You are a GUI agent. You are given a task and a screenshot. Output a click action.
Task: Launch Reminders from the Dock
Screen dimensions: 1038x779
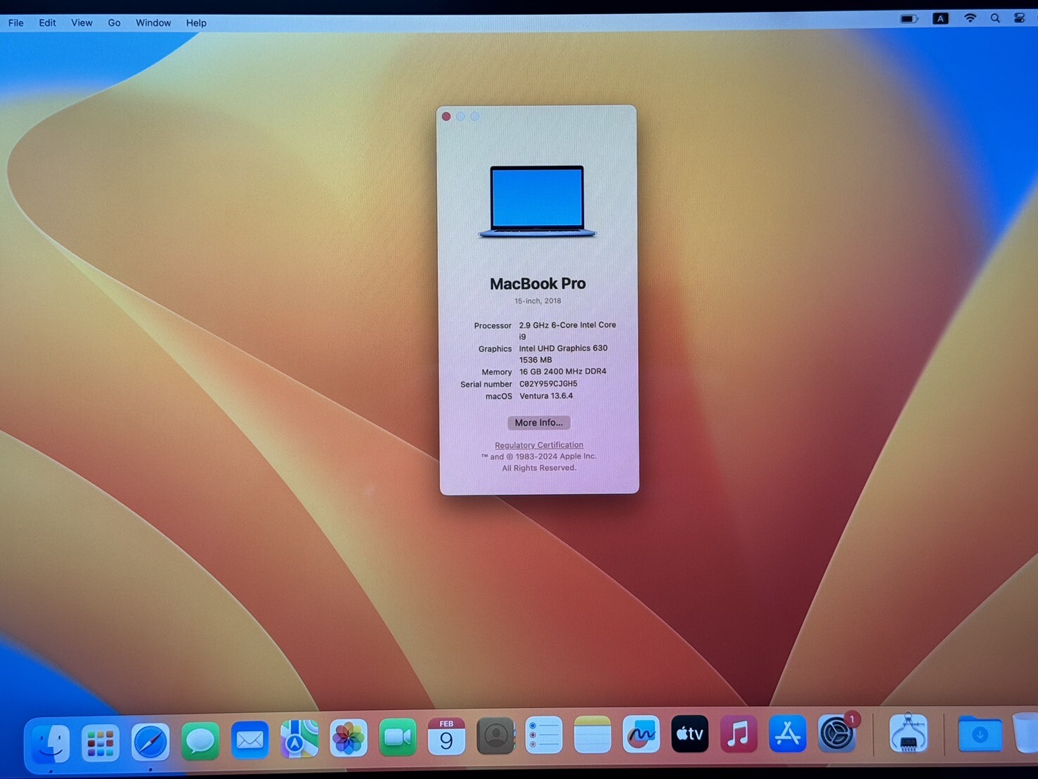click(544, 735)
